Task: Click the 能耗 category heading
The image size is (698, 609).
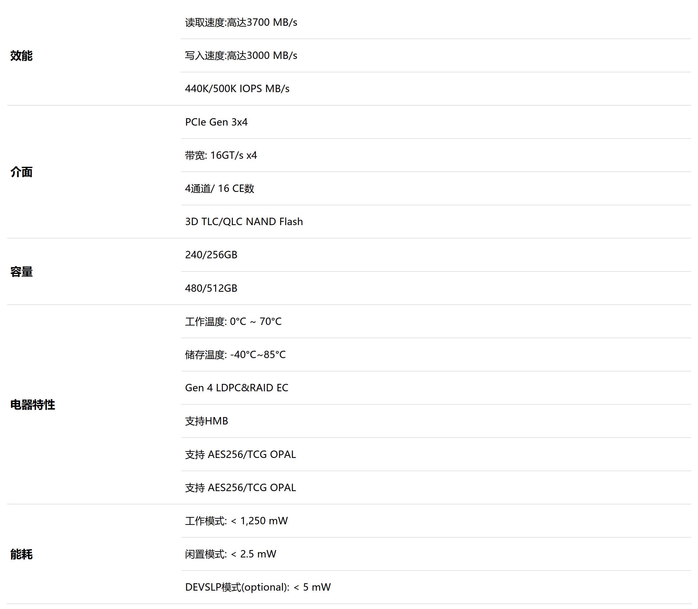Action: [21, 554]
